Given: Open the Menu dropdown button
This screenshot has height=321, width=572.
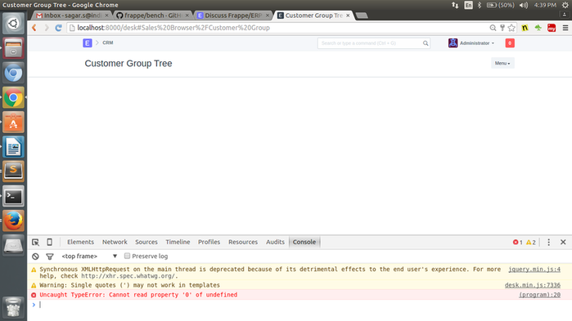Looking at the screenshot, I should (502, 63).
